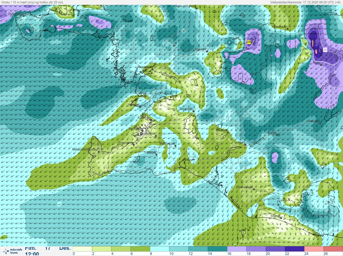
Task: Select the 24–26 m/s pink legend swatch
Action: [x=314, y=249]
